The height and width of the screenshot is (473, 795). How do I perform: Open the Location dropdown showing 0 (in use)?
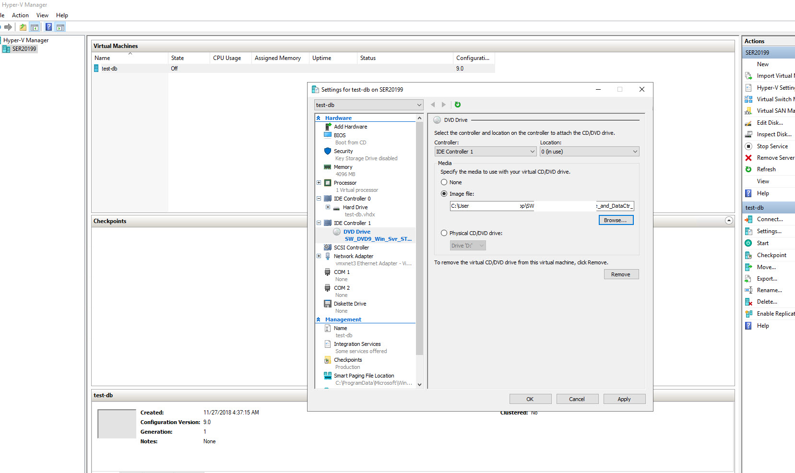click(589, 152)
